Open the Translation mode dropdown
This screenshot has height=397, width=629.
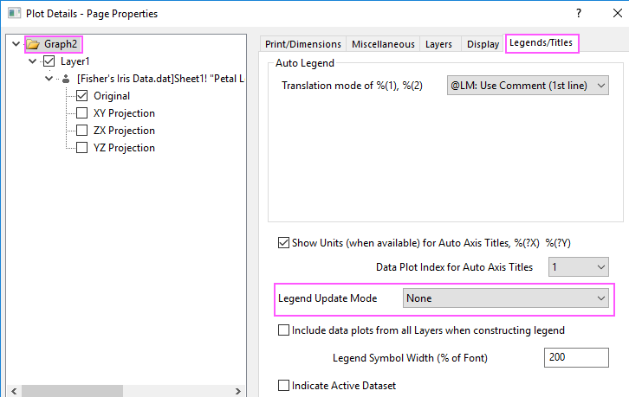(x=528, y=86)
